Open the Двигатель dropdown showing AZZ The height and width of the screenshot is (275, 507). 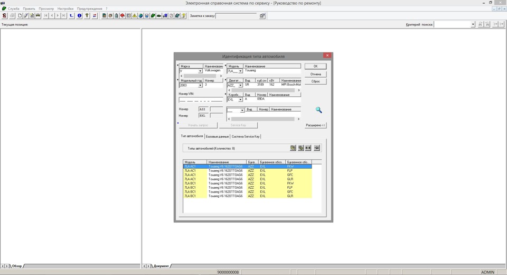tap(240, 85)
